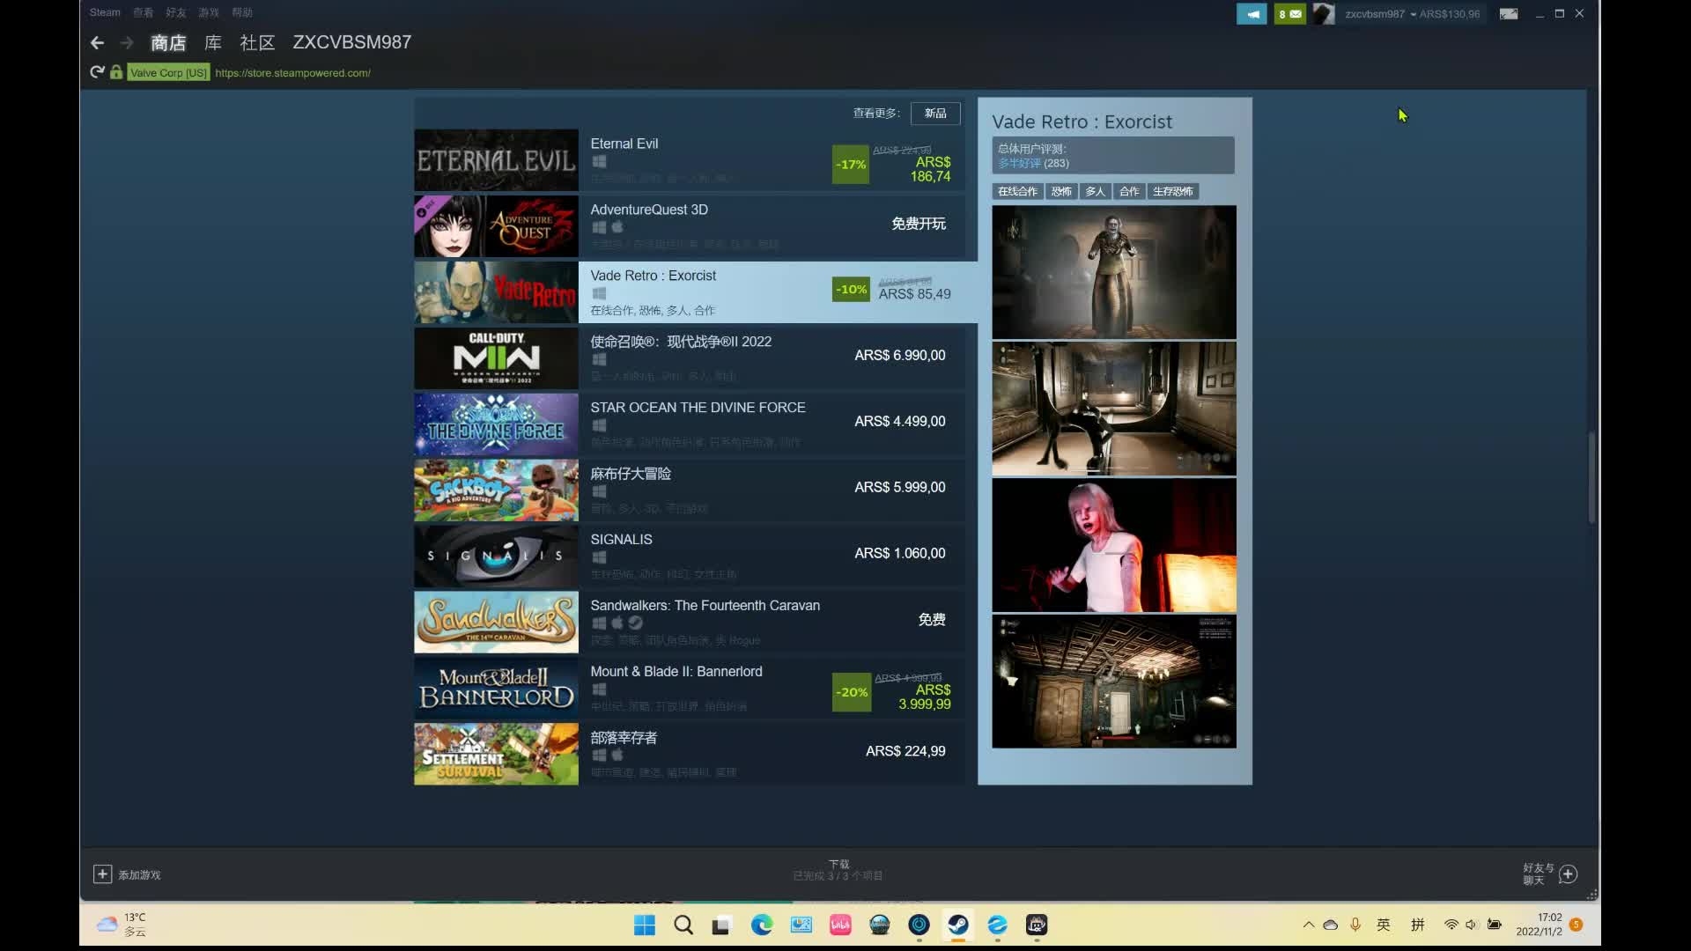
Task: Open announcements via the megaphone icon
Action: point(1252,13)
